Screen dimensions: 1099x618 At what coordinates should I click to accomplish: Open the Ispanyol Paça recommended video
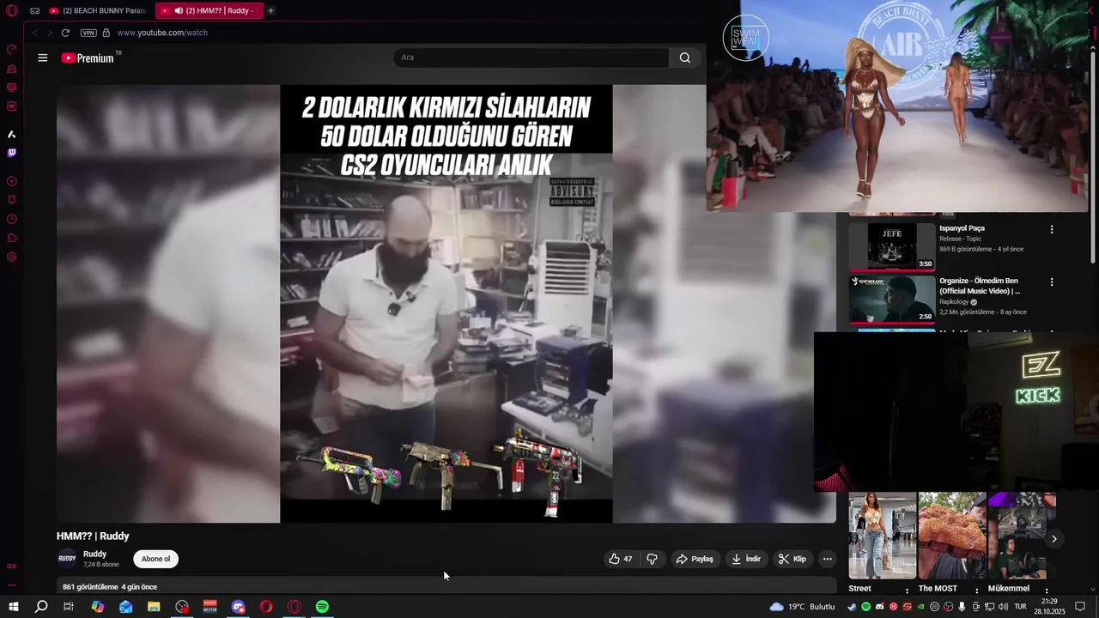[x=962, y=228]
